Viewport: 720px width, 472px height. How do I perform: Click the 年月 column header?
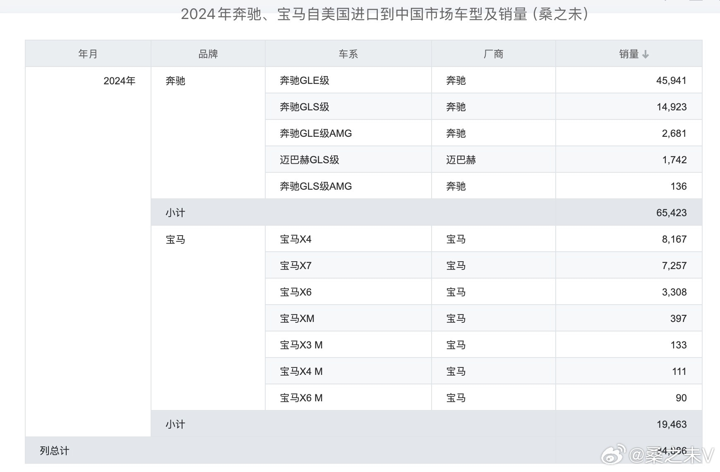click(x=88, y=54)
